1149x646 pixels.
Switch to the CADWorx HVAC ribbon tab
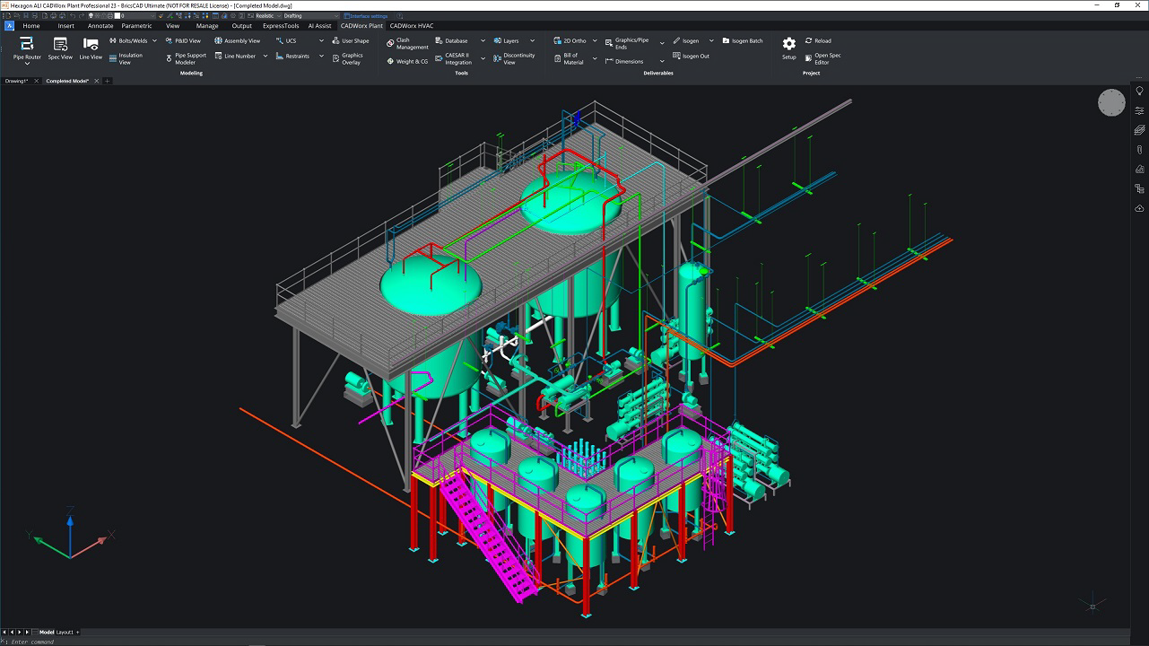tap(411, 26)
